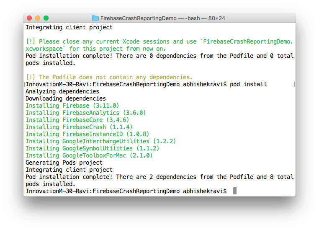Screen dimensions: 319x230
Task: Click the 'Installing Firebase (3.11.0)' line
Action: coord(72,106)
